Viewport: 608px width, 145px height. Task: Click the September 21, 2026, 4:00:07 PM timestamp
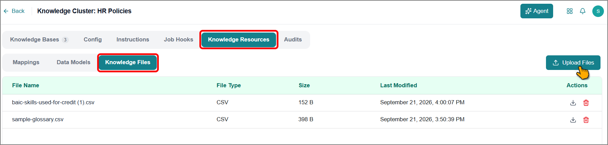pos(422,103)
